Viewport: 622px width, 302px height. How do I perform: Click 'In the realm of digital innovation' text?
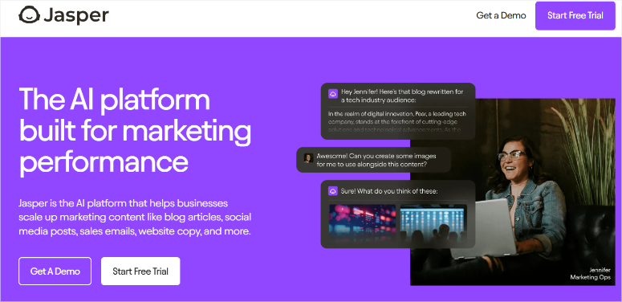(x=397, y=121)
